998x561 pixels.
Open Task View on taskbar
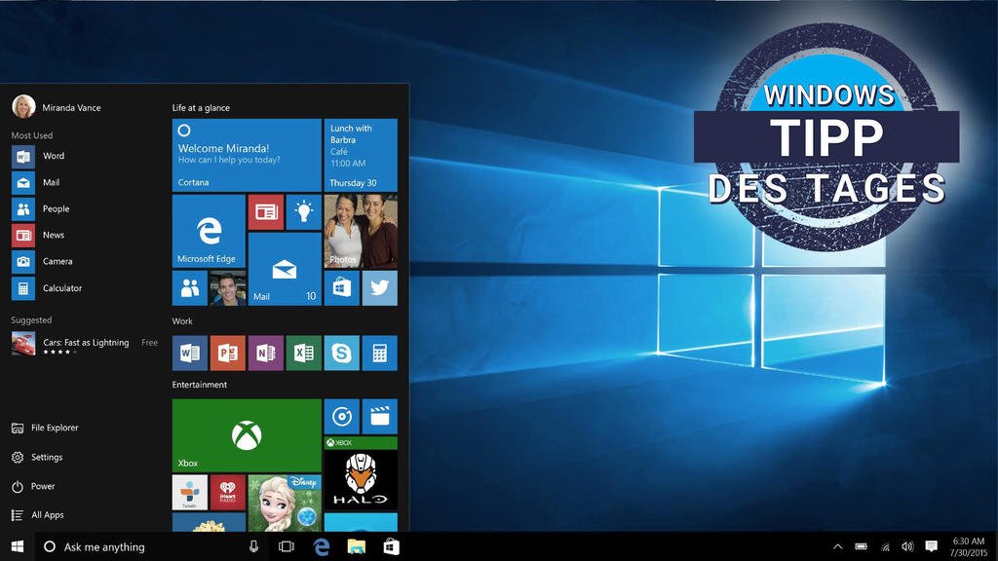[287, 546]
